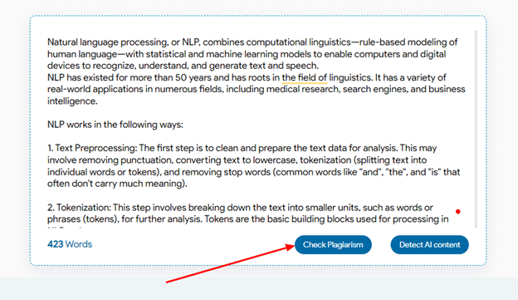Click the red dot indicator near the scrollbar
This screenshot has height=300, width=518.
pos(458,211)
